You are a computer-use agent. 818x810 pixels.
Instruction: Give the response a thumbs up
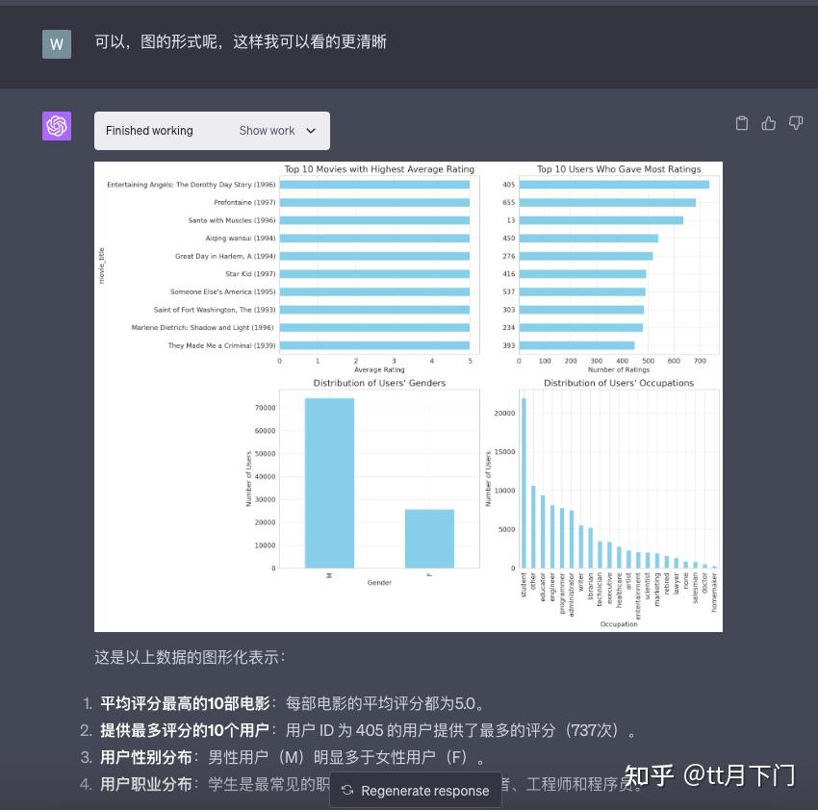point(769,123)
